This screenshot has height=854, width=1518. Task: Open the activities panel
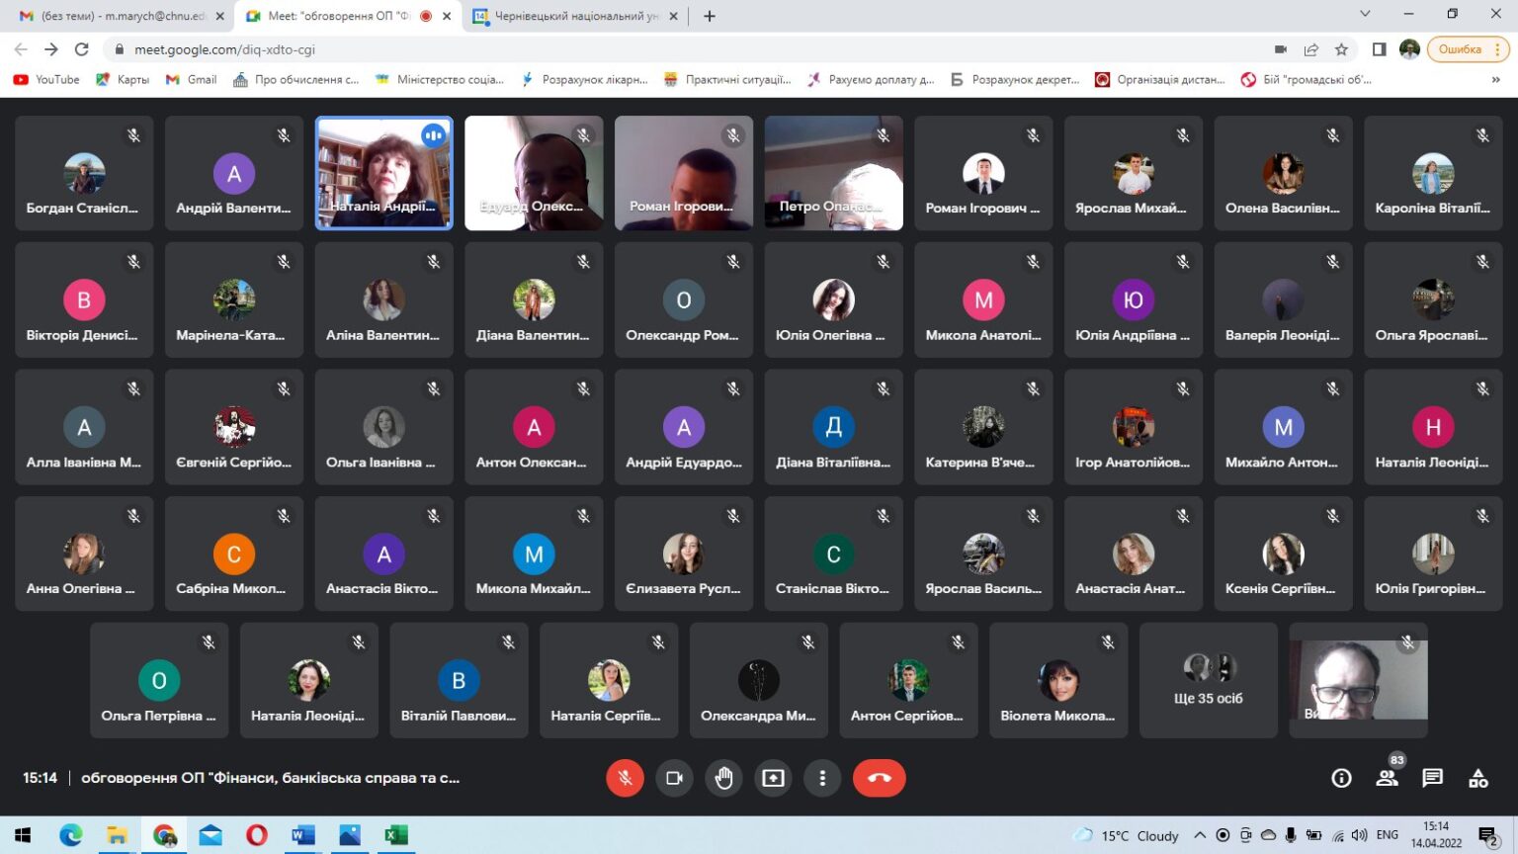pos(1478,778)
